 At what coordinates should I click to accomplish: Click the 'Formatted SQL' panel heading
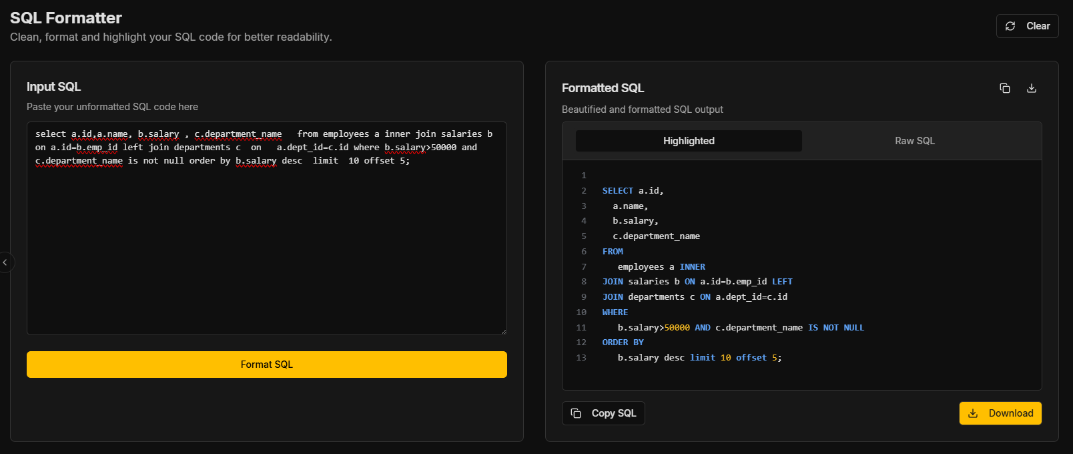pyautogui.click(x=603, y=88)
